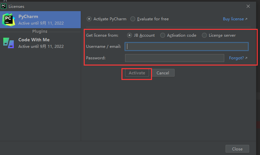
Task: Click the Licenses title text
Action: point(16,7)
